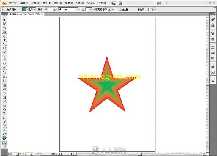Image resolution: width=217 pixels, height=156 pixels.
Task: Select the Eraser tool
Action: tap(4, 64)
